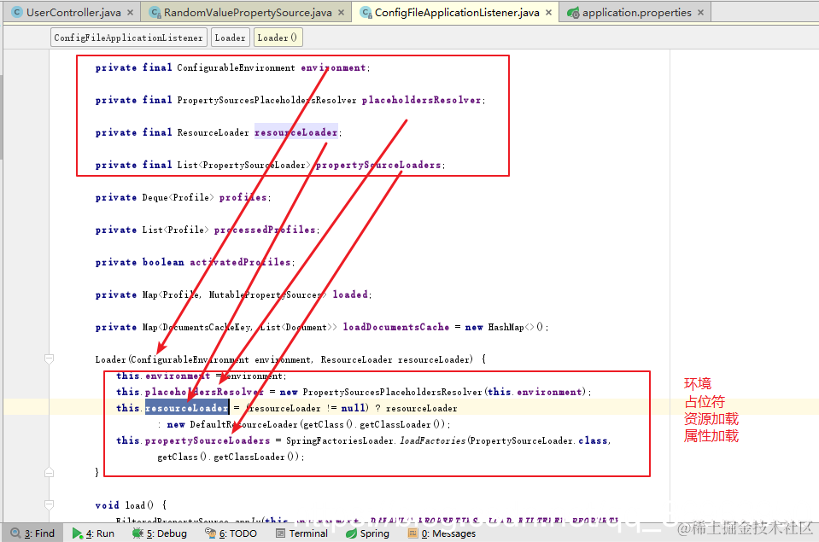Select Loader class breadcrumb
Viewport: 819px width, 542px height.
pos(230,38)
